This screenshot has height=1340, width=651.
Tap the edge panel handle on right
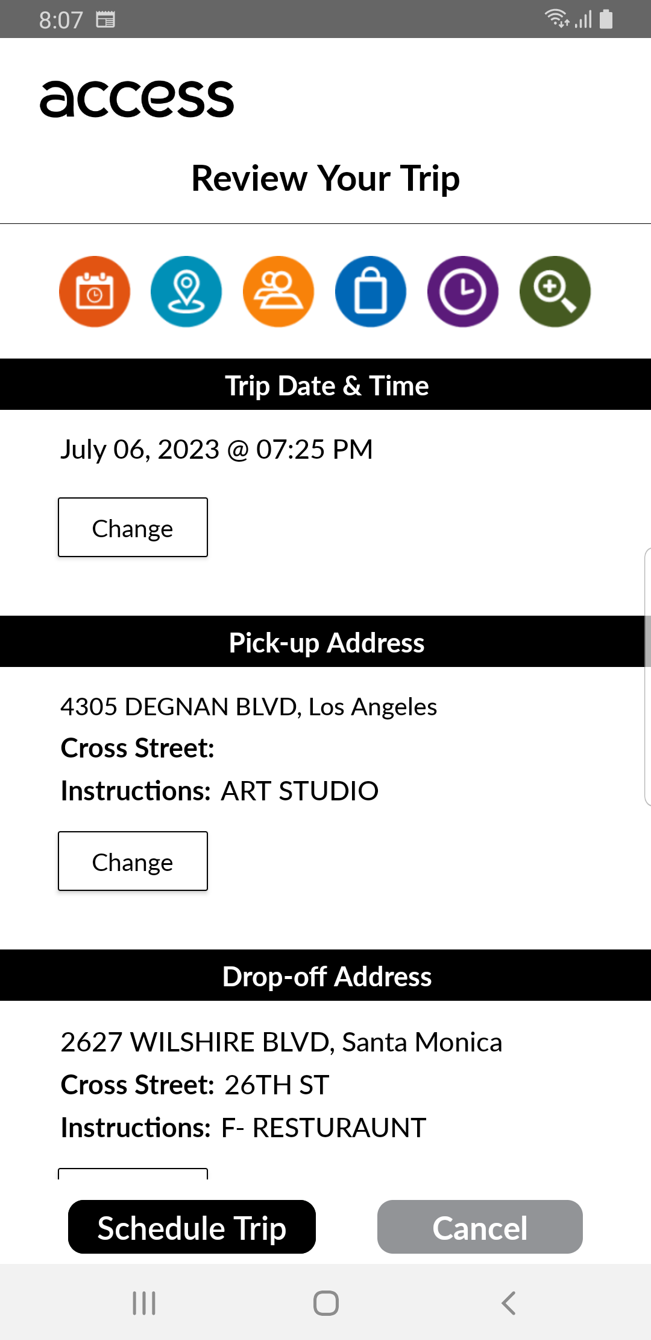tap(647, 677)
